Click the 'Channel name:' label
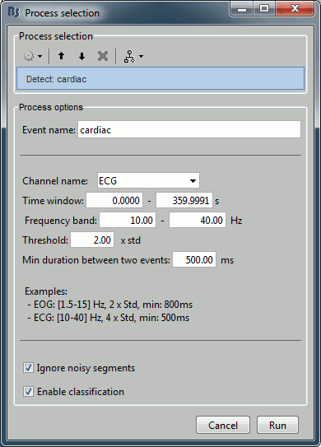Screen dimensions: 321x447 point(55,181)
